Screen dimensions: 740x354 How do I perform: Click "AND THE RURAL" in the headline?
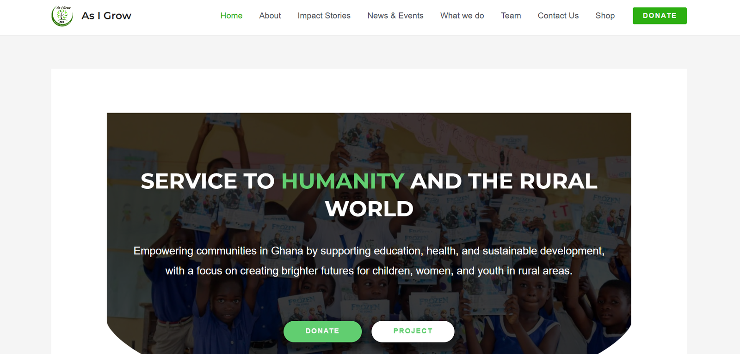(504, 181)
